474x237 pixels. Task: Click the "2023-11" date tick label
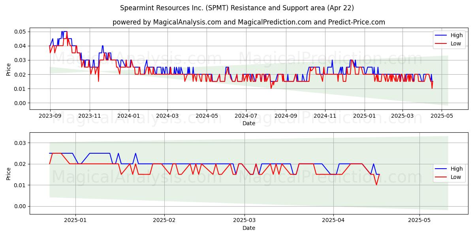[89, 116]
